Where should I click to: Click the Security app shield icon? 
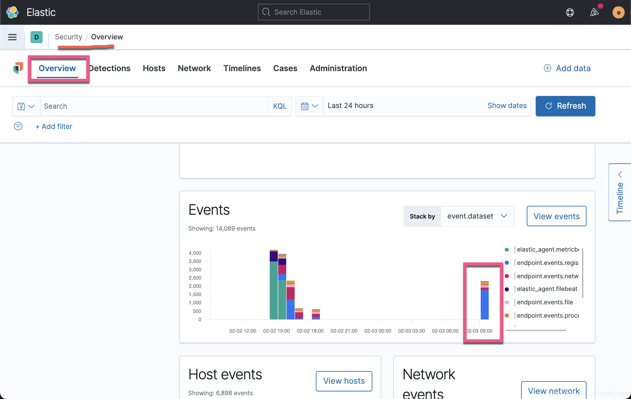18,68
